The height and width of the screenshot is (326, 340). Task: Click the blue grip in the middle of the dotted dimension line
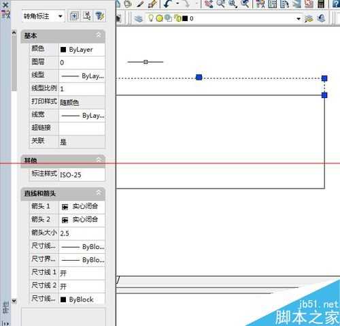pyautogui.click(x=199, y=78)
